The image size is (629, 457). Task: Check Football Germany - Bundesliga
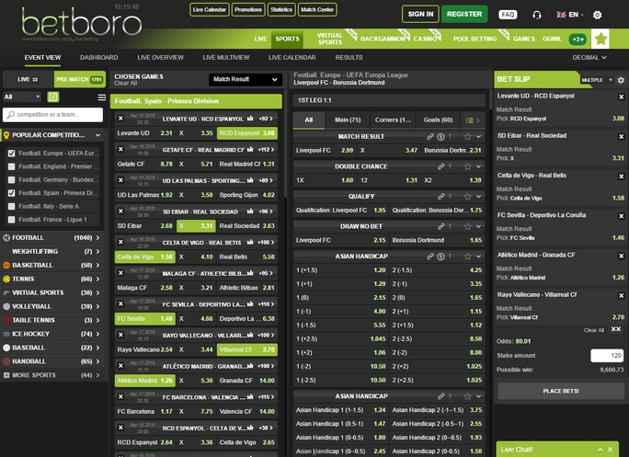12,179
